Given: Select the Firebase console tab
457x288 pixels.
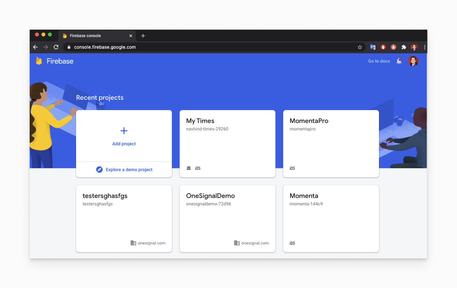Looking at the screenshot, I should 97,36.
